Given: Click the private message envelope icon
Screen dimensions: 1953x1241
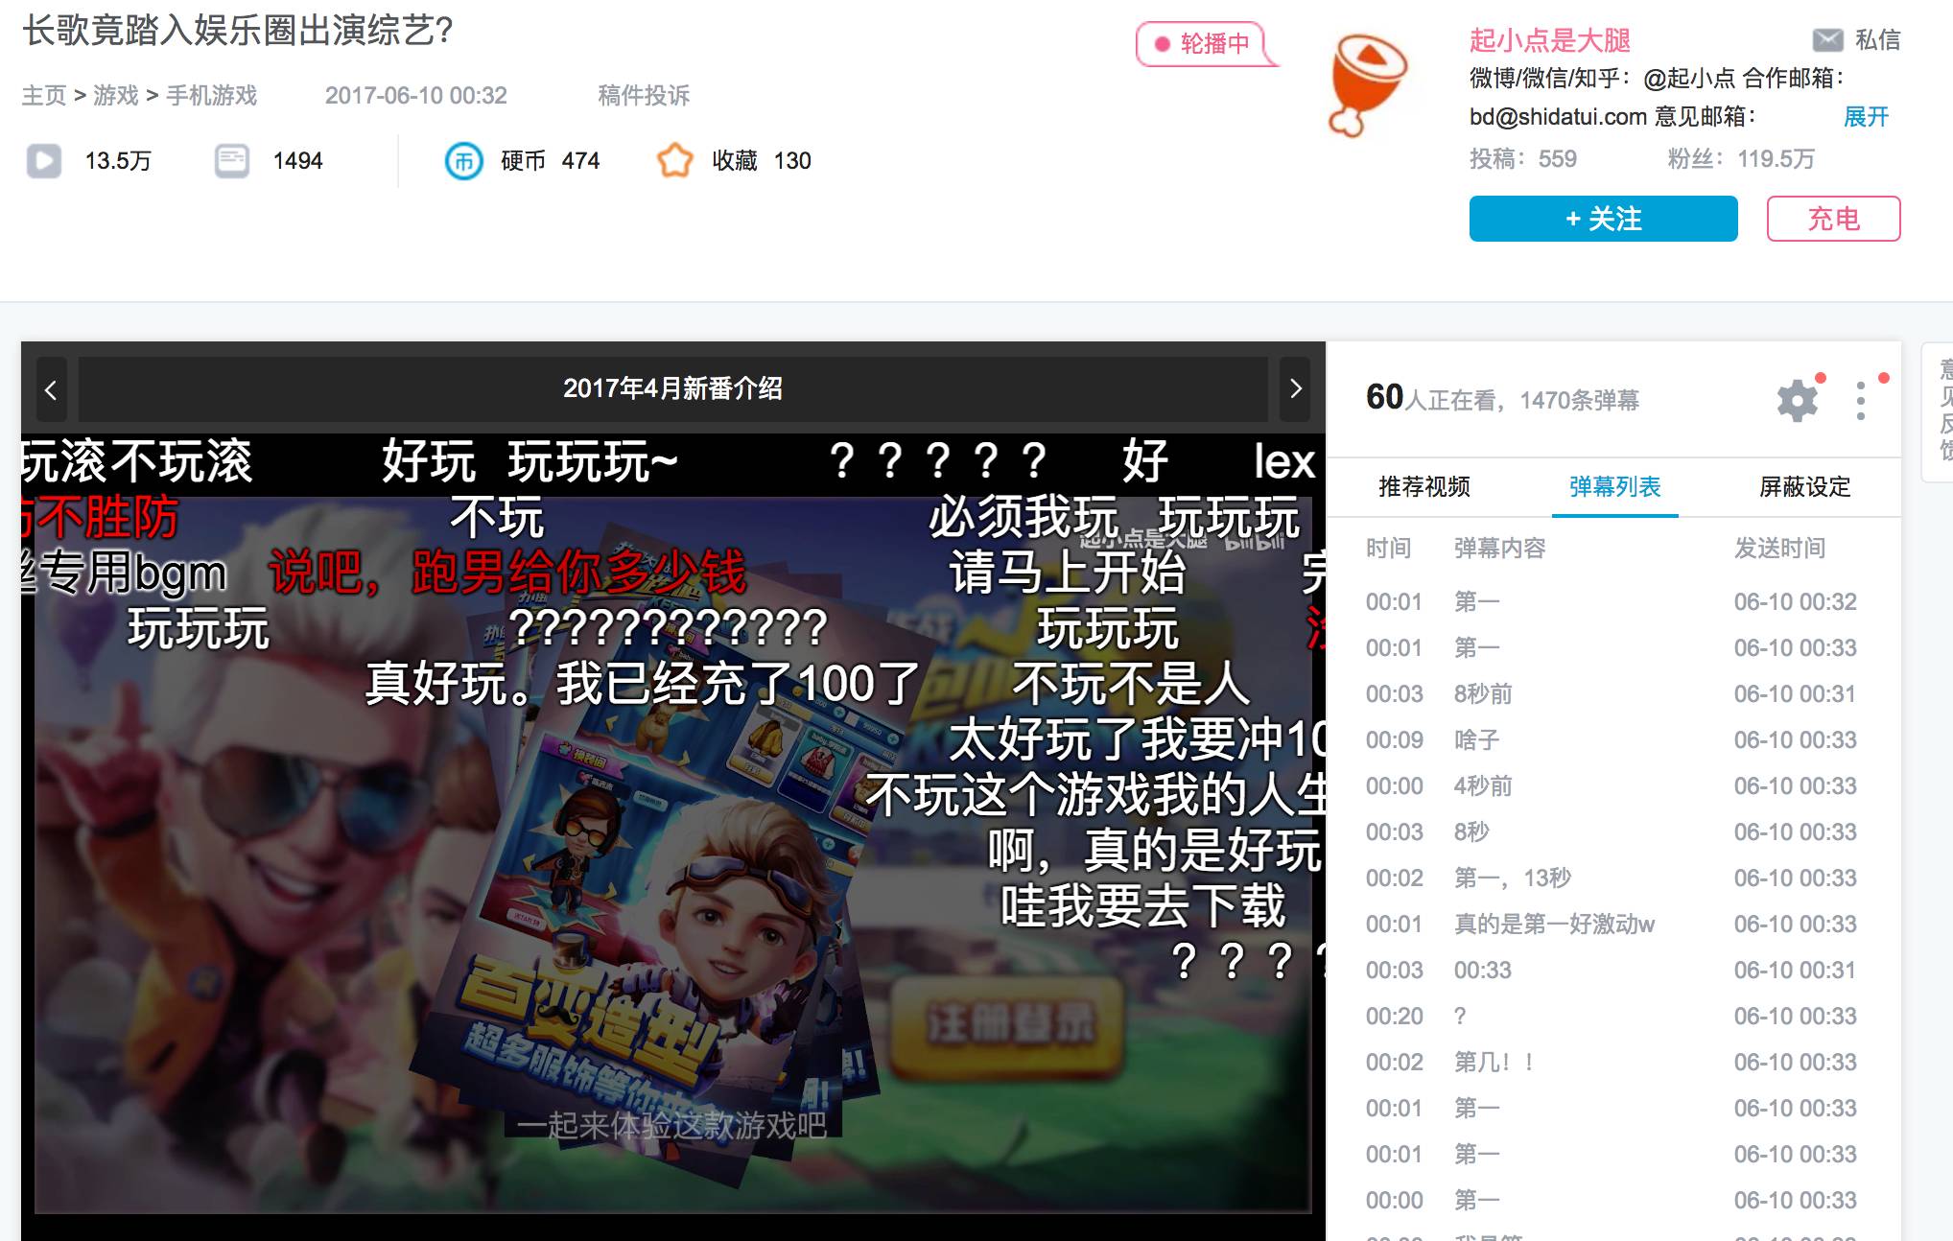Looking at the screenshot, I should tap(1827, 40).
